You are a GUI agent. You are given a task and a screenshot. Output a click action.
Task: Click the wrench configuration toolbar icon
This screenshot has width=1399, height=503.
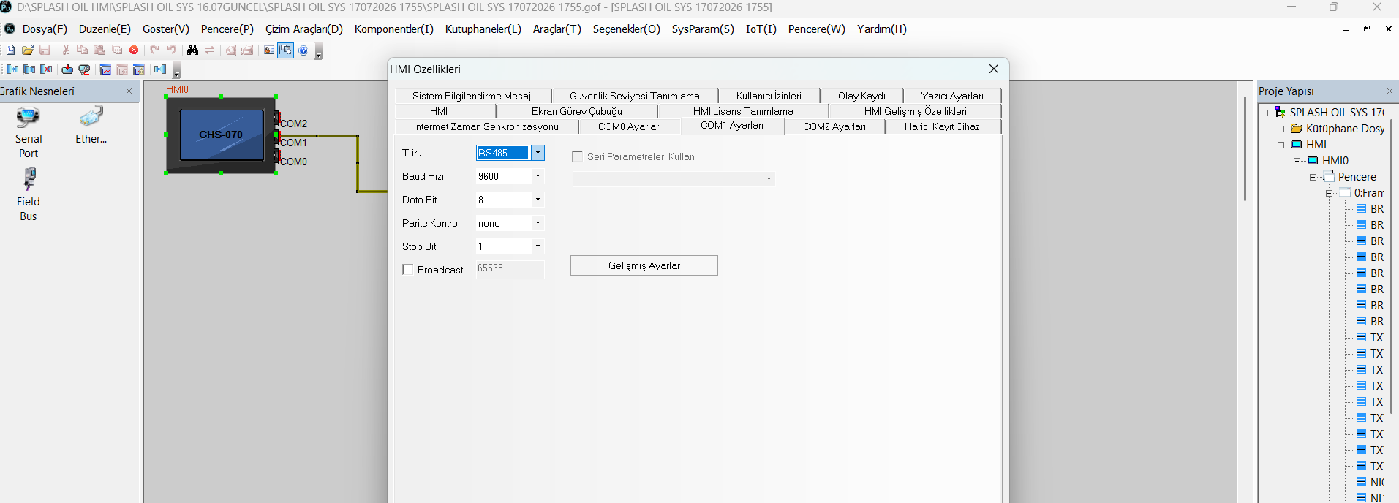[x=84, y=69]
